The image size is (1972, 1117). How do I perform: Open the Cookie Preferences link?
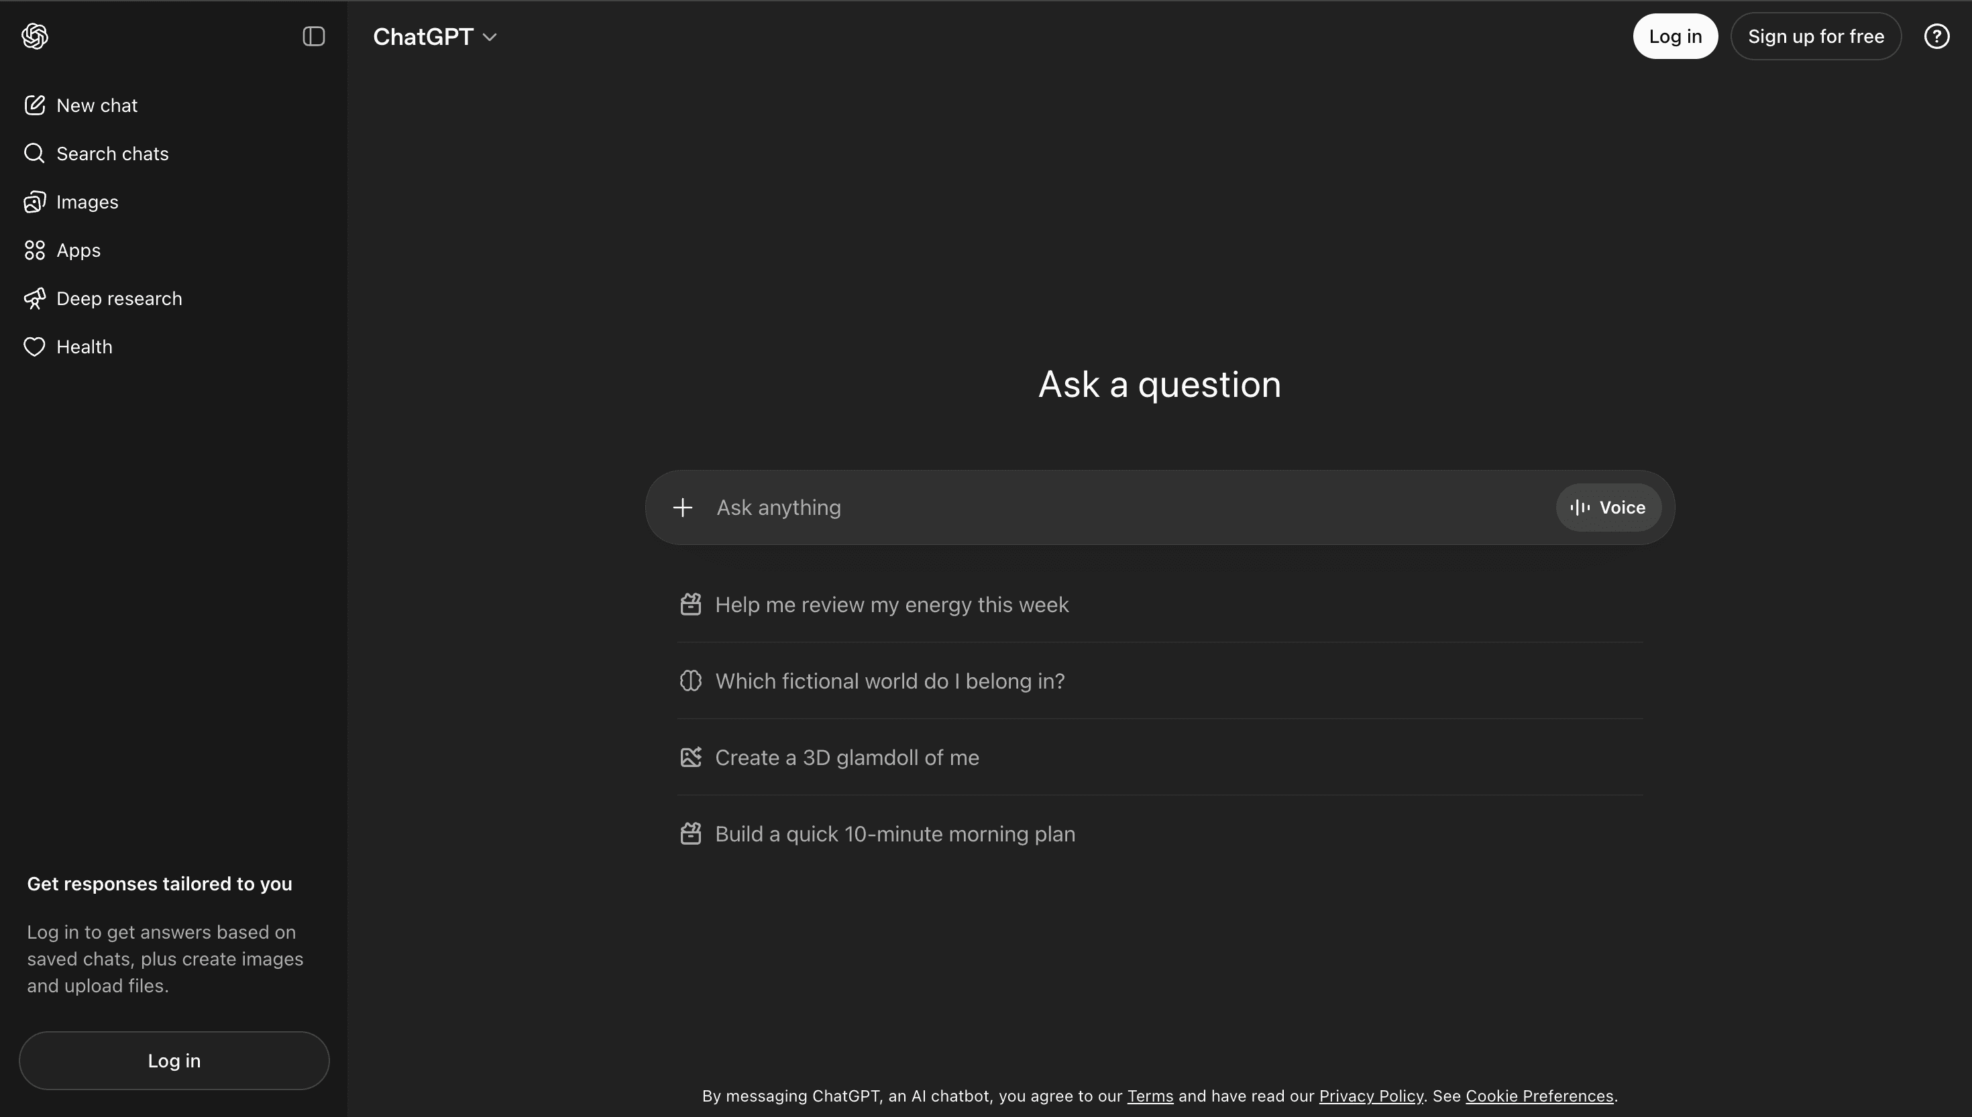coord(1539,1096)
